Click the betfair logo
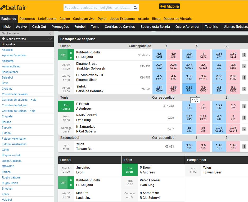Viewport: 248px width, 202px height. click(13, 8)
